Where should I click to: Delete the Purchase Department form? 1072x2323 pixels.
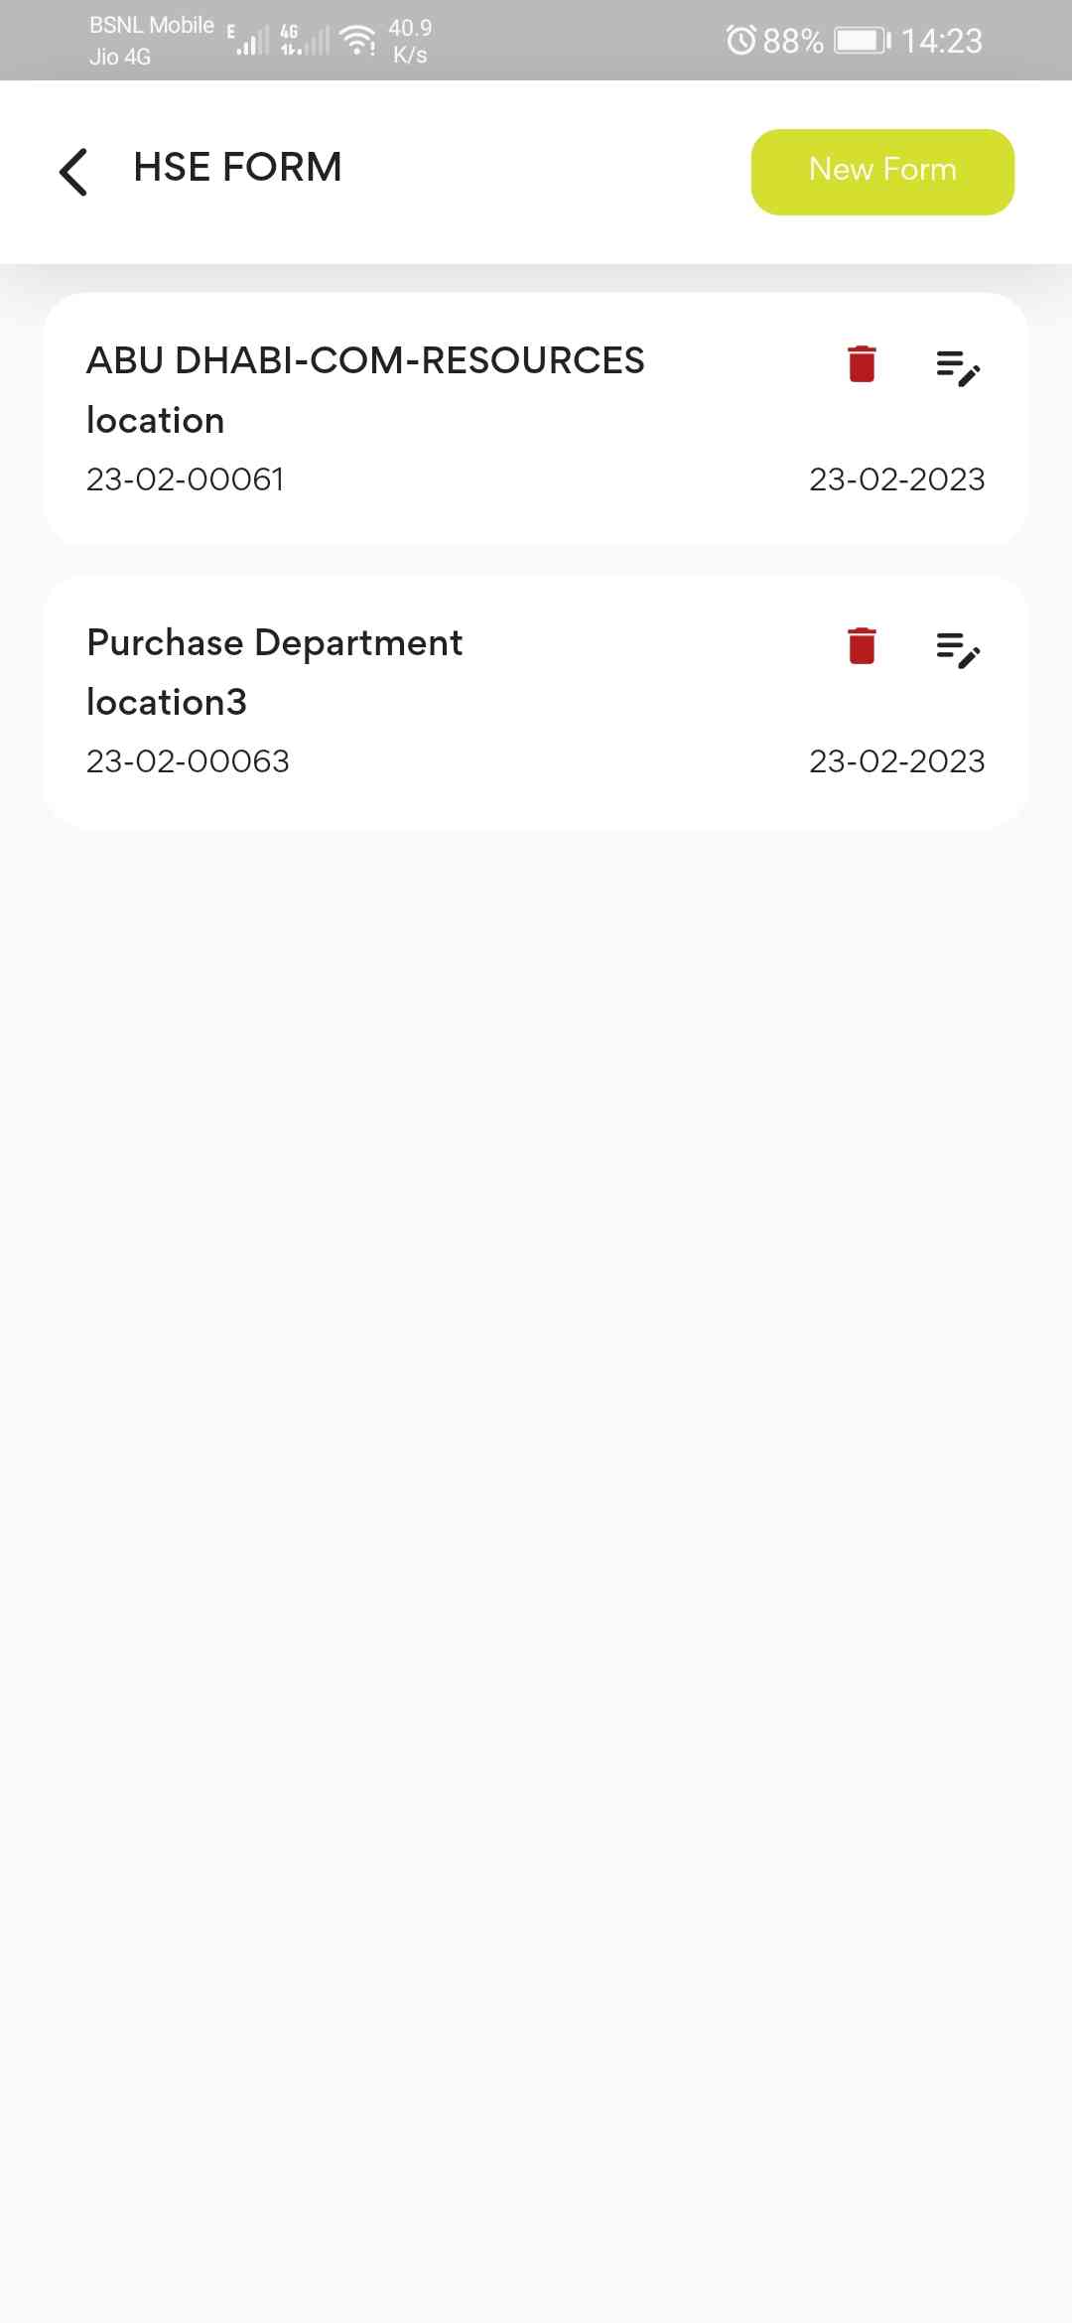tap(862, 646)
